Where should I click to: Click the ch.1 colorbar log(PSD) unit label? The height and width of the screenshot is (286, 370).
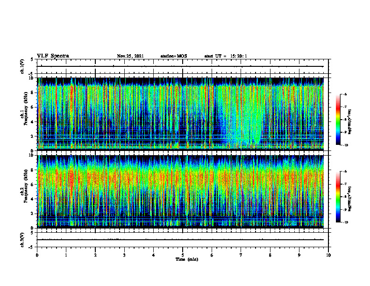(350, 122)
